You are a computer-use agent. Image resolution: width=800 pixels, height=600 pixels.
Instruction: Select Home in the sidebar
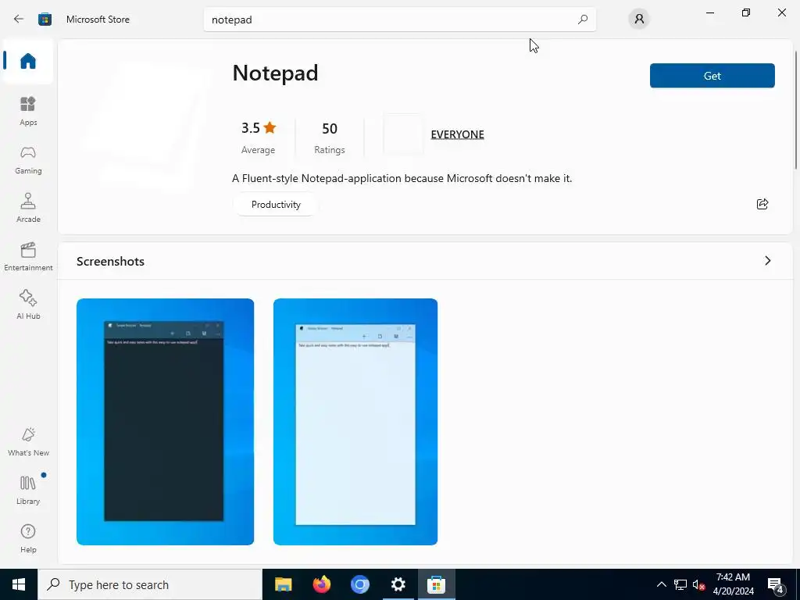point(28,61)
